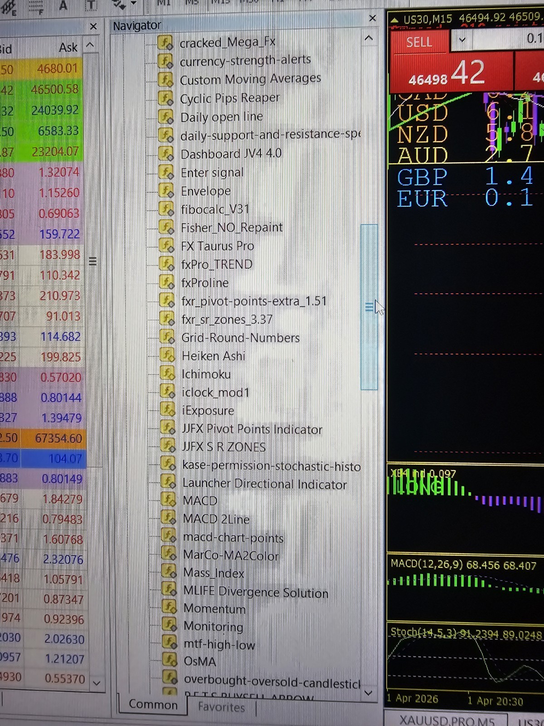Select overbought-oversold-candlestick indicator entry

272,681
